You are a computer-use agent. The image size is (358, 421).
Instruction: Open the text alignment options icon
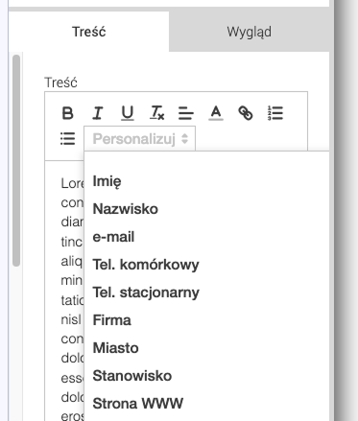point(186,113)
